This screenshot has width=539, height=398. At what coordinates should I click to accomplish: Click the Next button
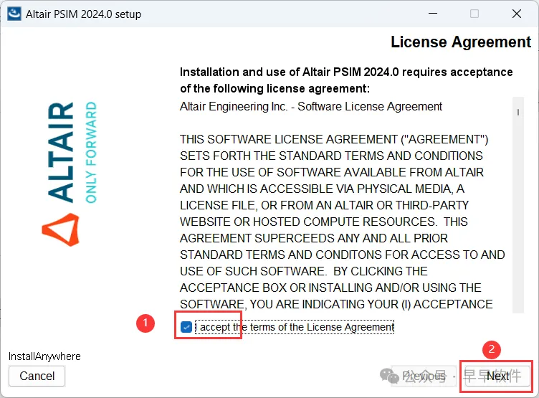coord(497,376)
